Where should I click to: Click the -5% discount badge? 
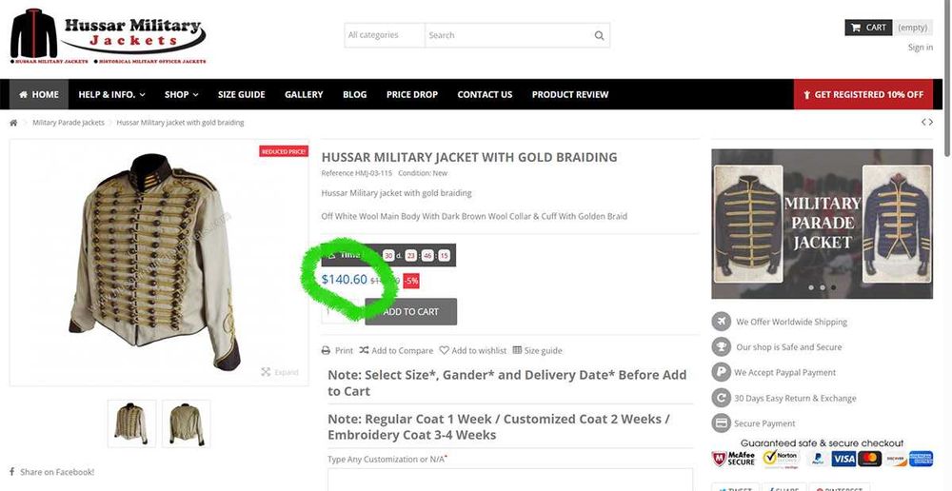[411, 281]
